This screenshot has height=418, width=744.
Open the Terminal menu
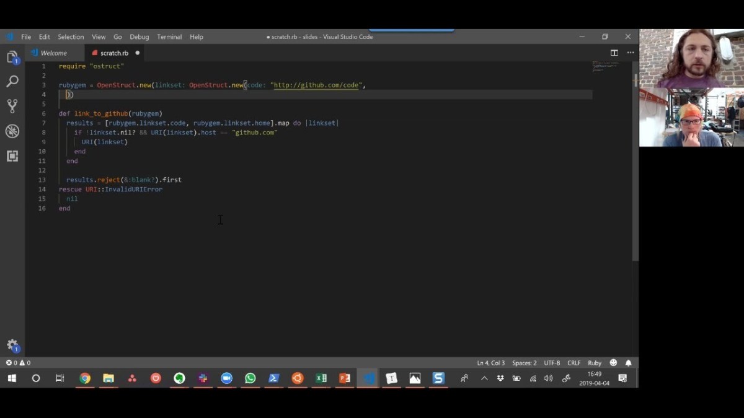[x=169, y=37]
